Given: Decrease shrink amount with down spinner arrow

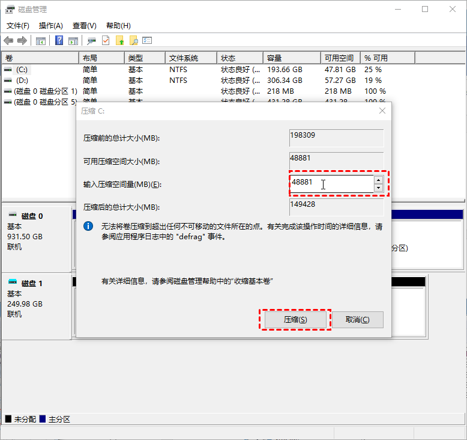Looking at the screenshot, I should 378,188.
